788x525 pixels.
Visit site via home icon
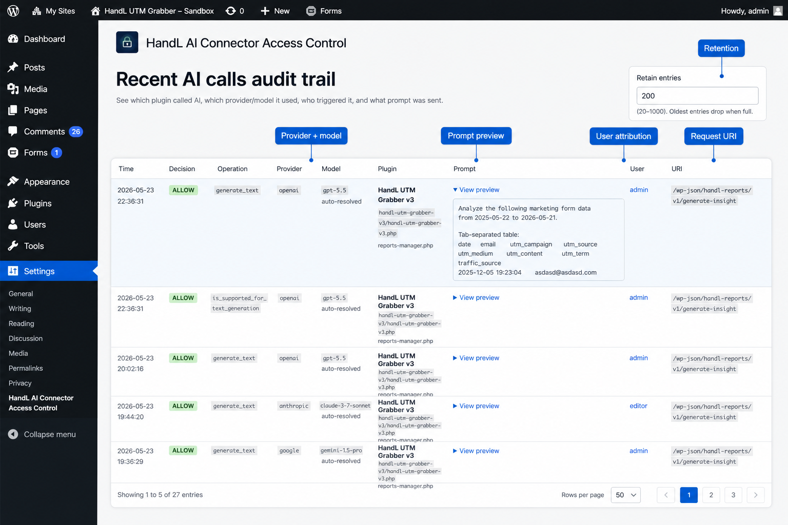click(95, 11)
